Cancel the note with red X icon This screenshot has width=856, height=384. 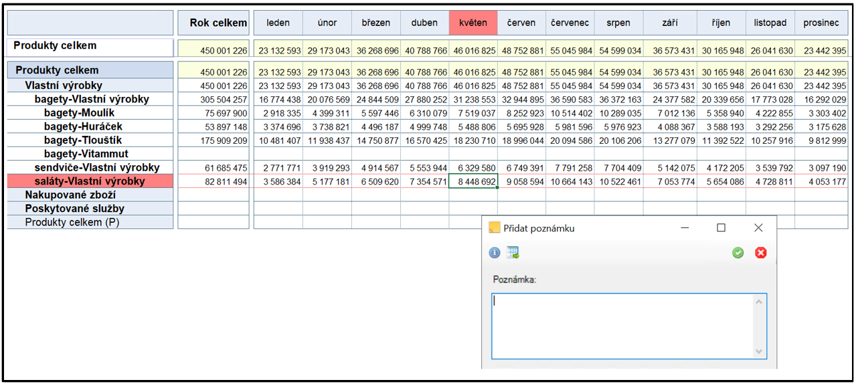coord(761,253)
